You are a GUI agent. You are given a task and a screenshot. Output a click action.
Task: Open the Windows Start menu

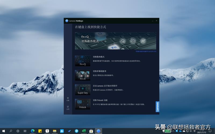tap(3, 131)
